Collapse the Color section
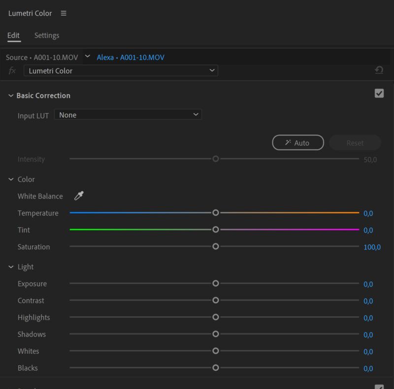This screenshot has height=389, width=394. (x=11, y=180)
